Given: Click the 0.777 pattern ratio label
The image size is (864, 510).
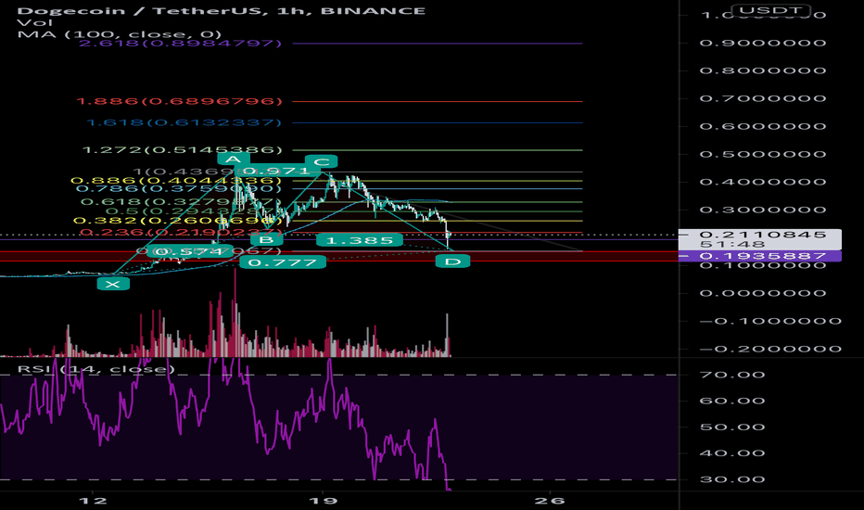Looking at the screenshot, I should coord(283,261).
